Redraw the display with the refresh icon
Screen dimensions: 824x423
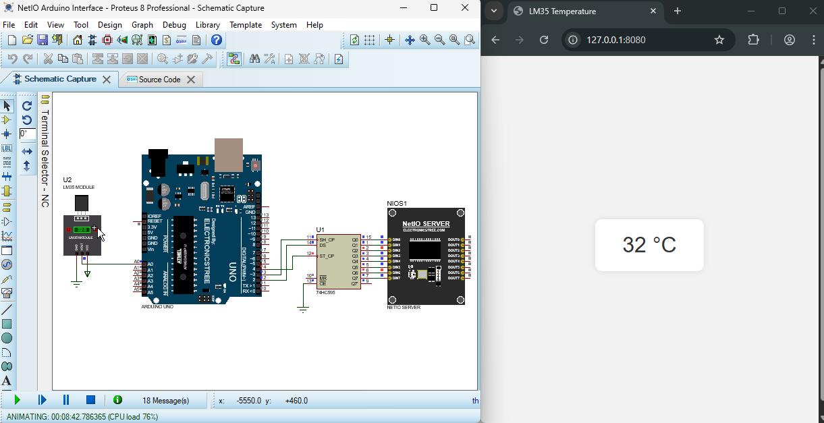(x=355, y=40)
